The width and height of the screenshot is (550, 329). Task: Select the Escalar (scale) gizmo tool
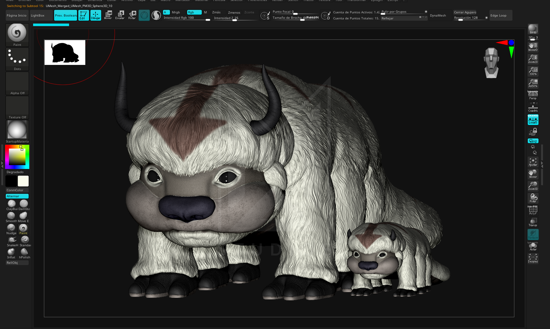pos(120,15)
